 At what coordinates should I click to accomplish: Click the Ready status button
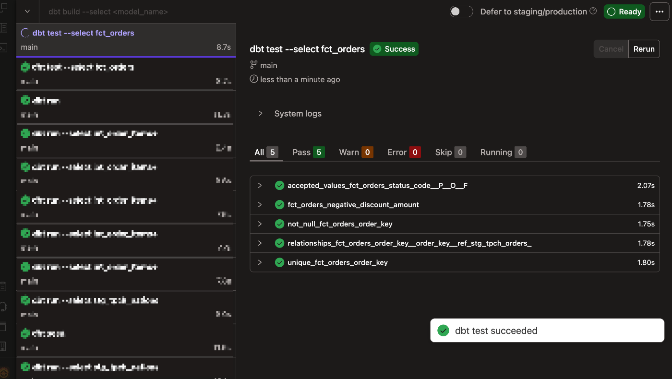pos(624,12)
